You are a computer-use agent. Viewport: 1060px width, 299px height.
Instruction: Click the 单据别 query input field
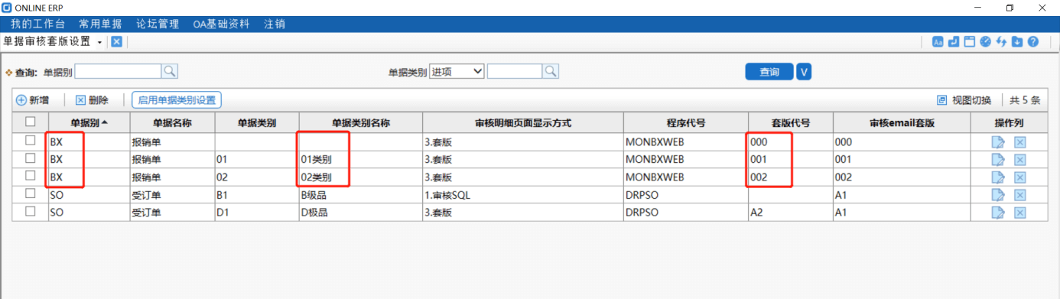118,71
